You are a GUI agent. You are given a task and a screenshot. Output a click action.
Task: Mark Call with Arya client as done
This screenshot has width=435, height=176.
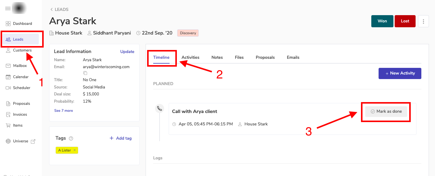[x=386, y=111]
